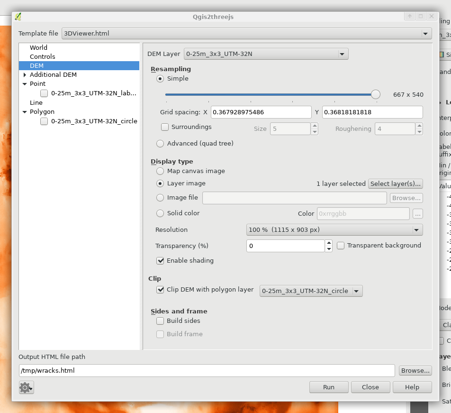
Task: Collapse the Polygon tree node
Action: (x=25, y=112)
